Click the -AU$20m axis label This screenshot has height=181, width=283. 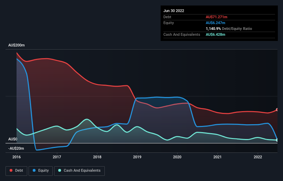16,148
